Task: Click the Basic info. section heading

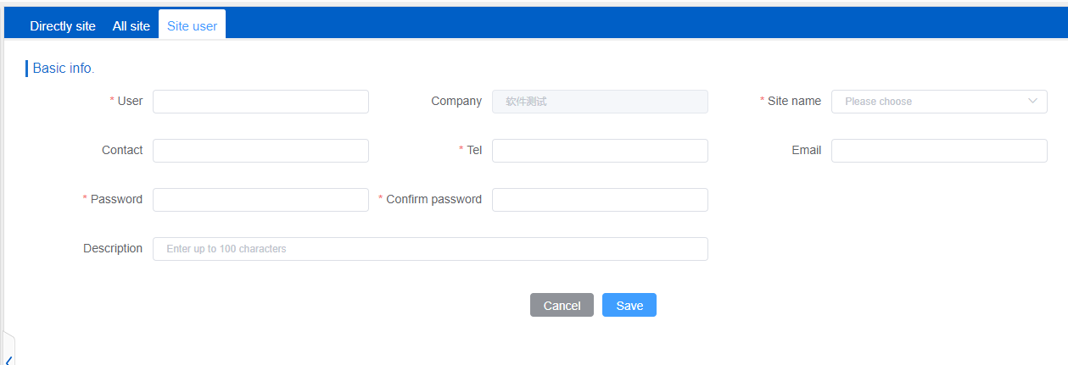Action: (x=64, y=69)
